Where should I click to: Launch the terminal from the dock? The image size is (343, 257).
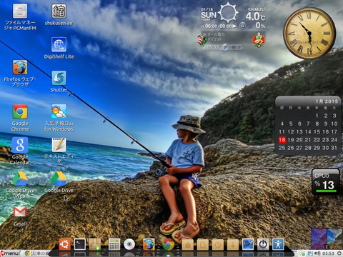pyautogui.click(x=80, y=244)
